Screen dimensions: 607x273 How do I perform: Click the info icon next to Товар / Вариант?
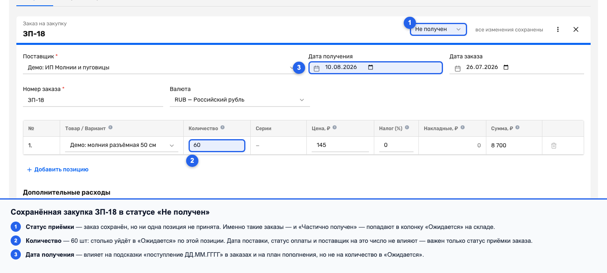tap(110, 128)
